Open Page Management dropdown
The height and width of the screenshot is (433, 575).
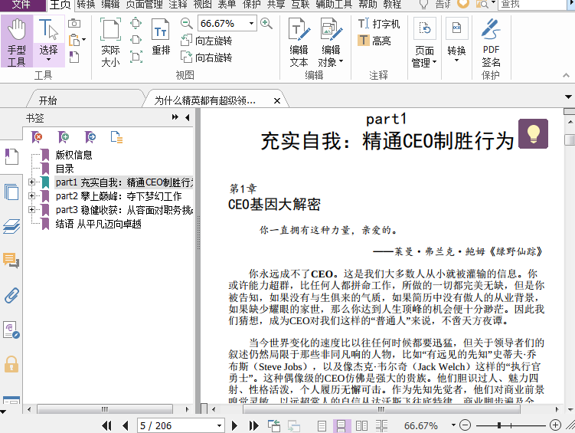(424, 42)
